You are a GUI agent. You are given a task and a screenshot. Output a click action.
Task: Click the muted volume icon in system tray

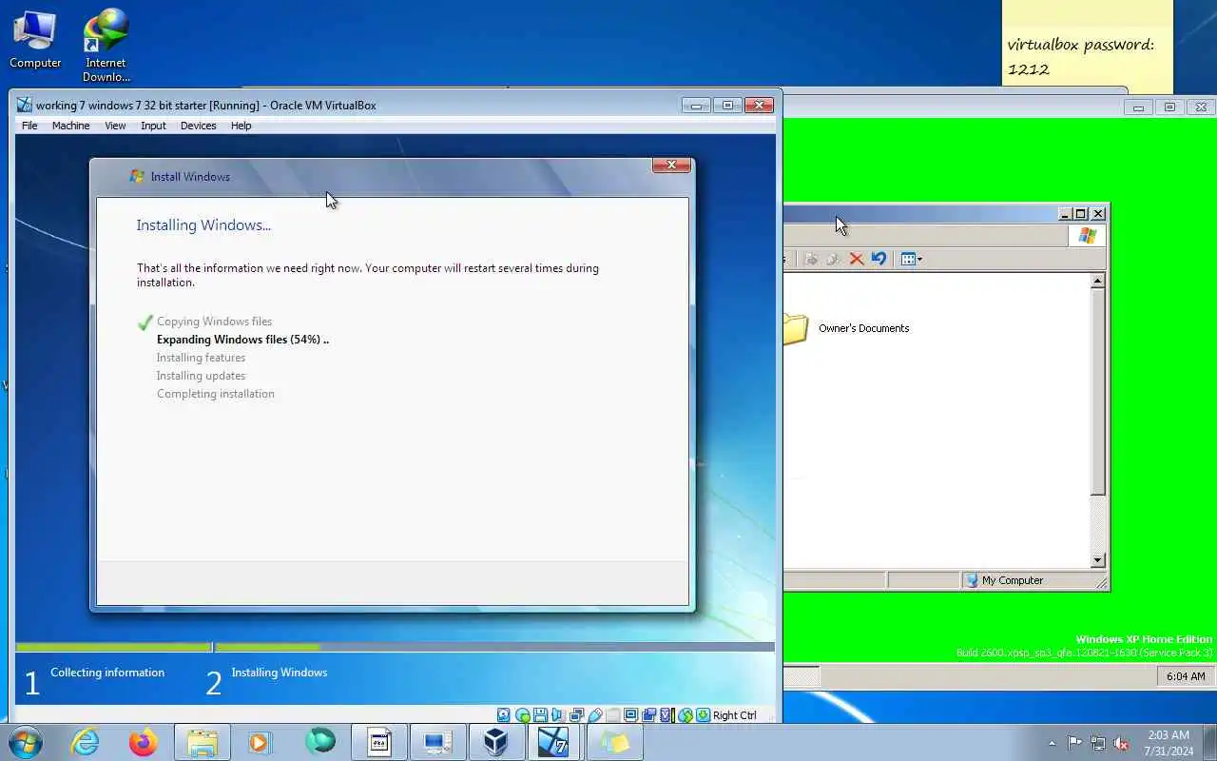[x=1122, y=743]
